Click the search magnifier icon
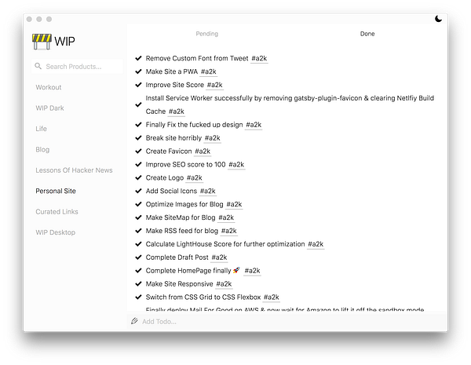The height and width of the screenshot is (365, 471). pyautogui.click(x=38, y=67)
